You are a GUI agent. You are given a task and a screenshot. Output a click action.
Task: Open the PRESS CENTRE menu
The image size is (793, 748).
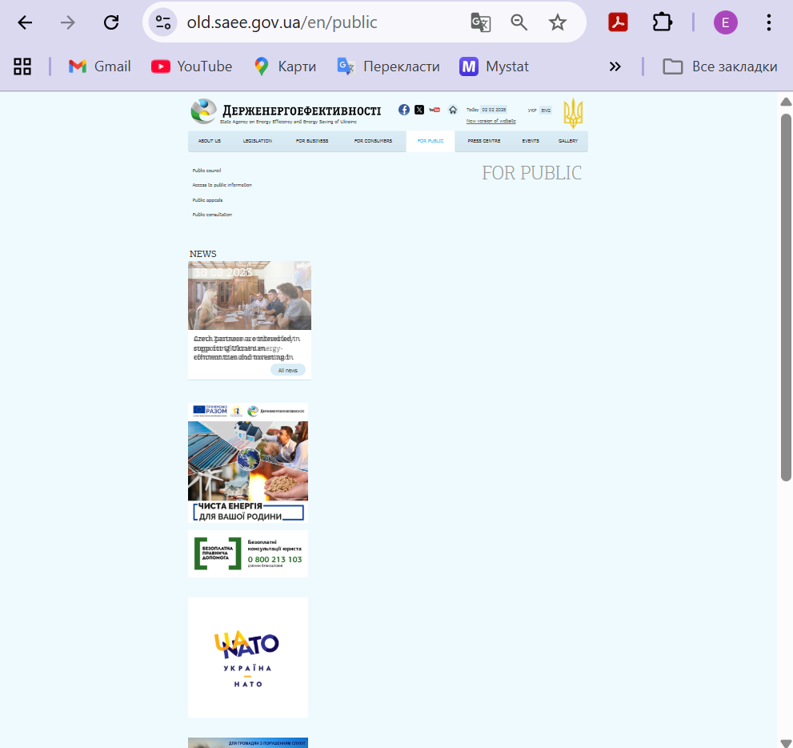coord(484,141)
